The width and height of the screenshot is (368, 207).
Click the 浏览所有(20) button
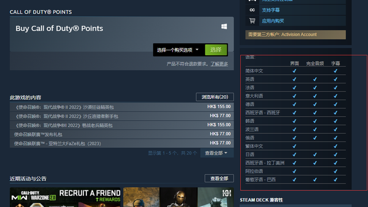pos(214,97)
